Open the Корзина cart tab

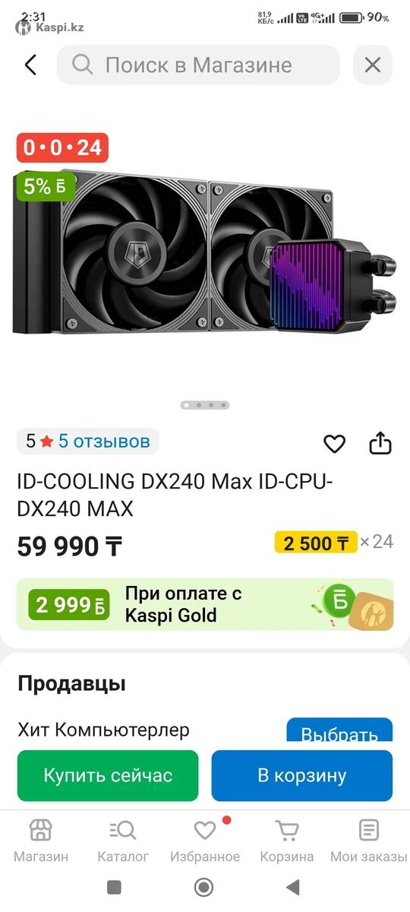click(x=287, y=841)
